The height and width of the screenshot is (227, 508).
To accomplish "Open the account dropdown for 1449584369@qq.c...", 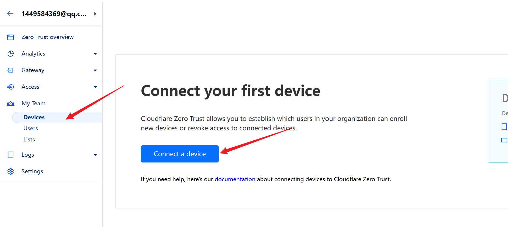I will (x=95, y=14).
